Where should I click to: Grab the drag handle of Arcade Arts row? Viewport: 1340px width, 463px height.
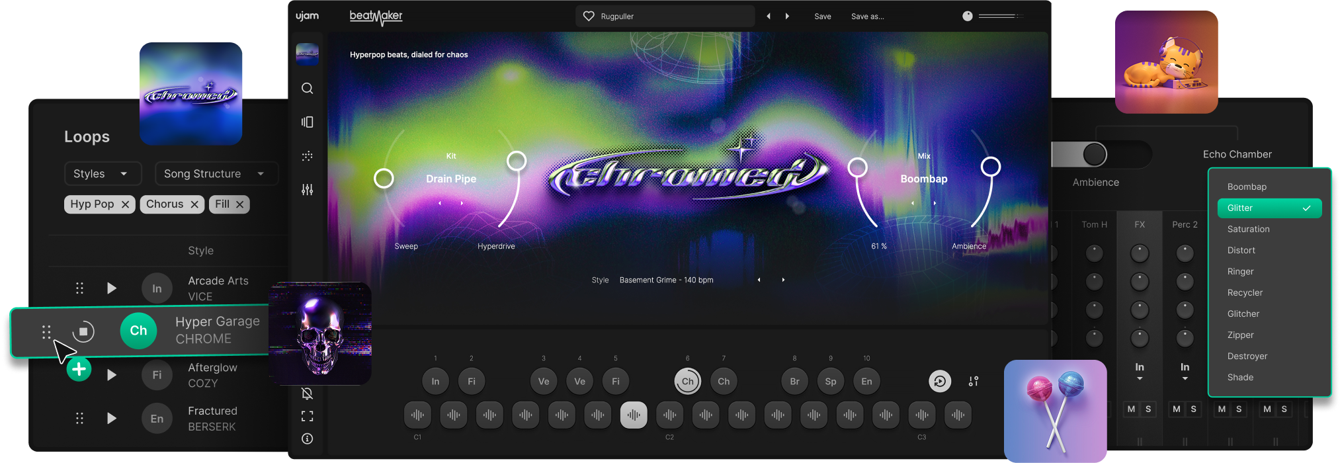point(79,288)
